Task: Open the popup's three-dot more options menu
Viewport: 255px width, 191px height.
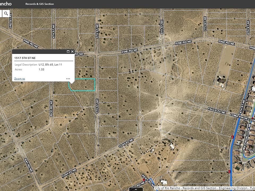Action: [68, 79]
